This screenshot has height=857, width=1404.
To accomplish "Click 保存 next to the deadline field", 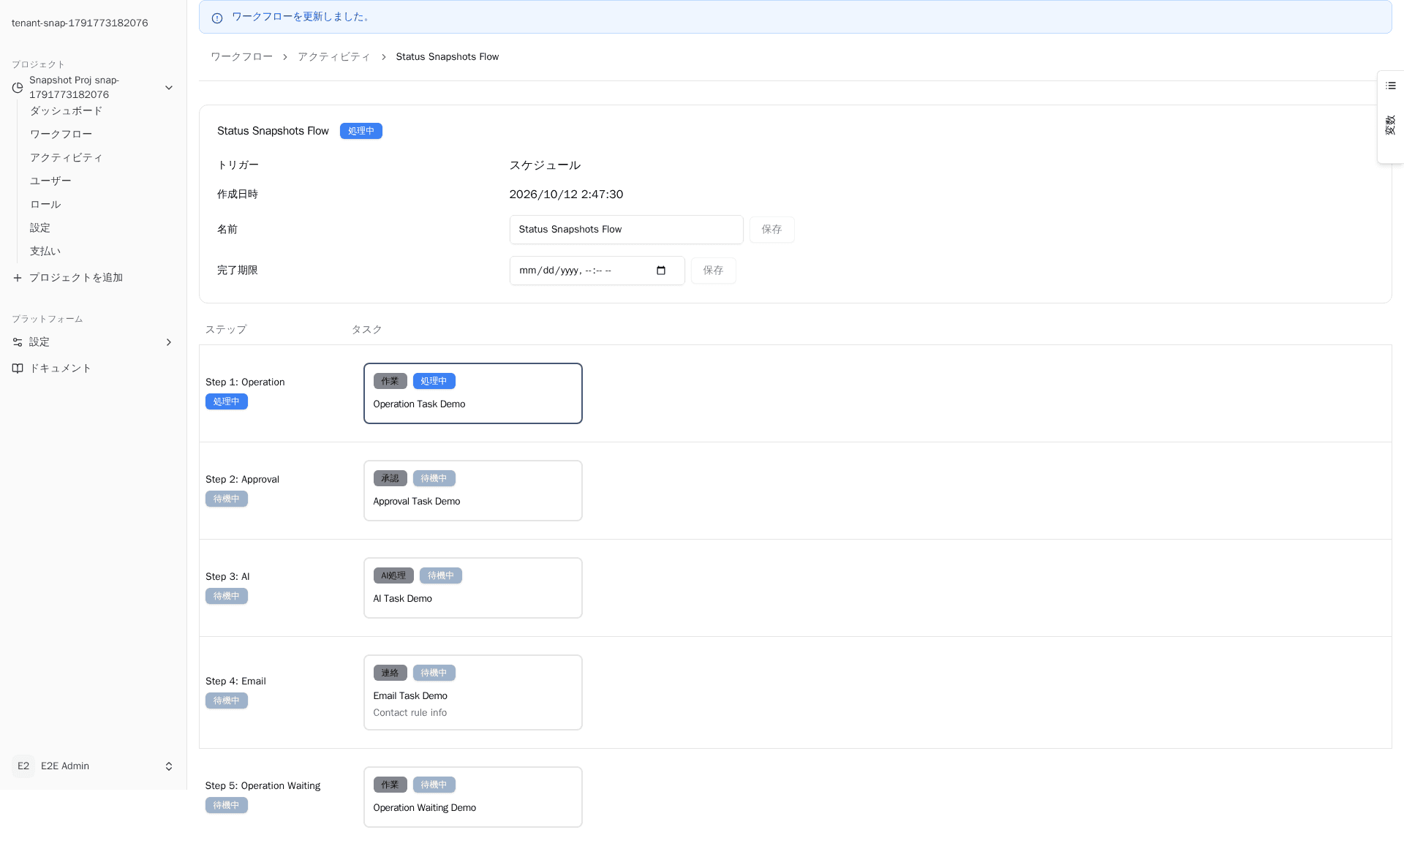I will tap(714, 271).
